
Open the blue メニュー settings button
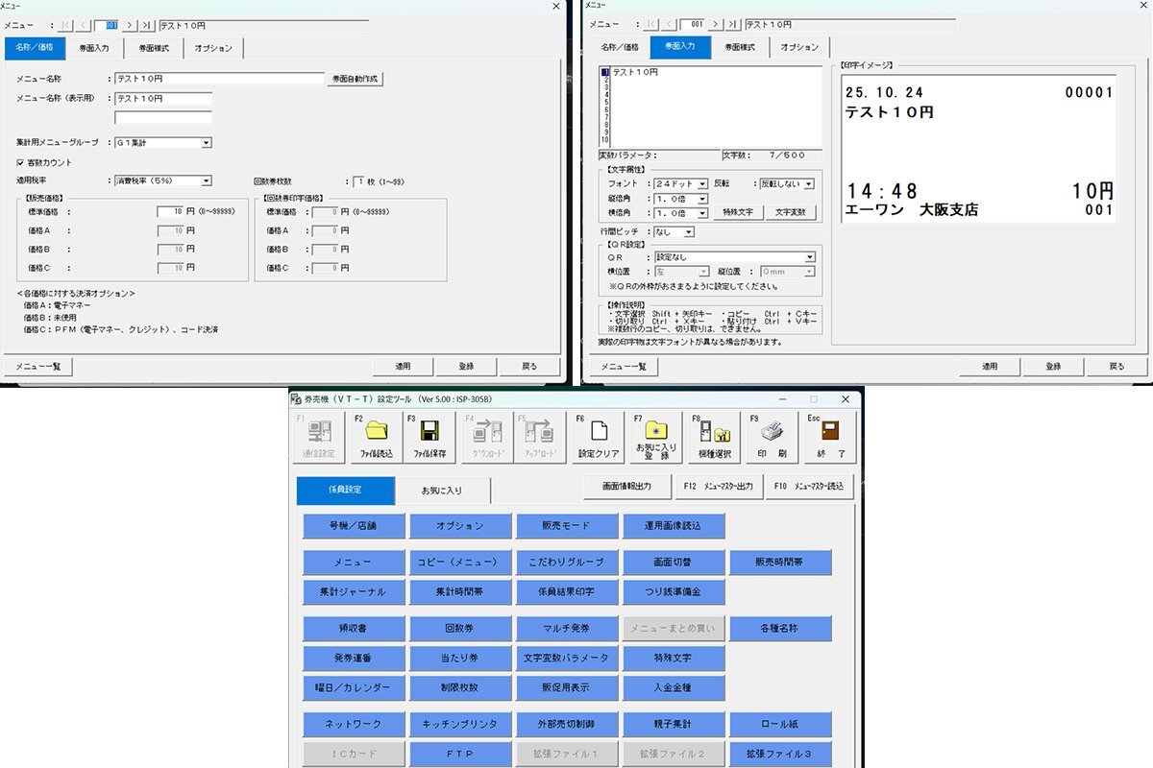coord(353,562)
